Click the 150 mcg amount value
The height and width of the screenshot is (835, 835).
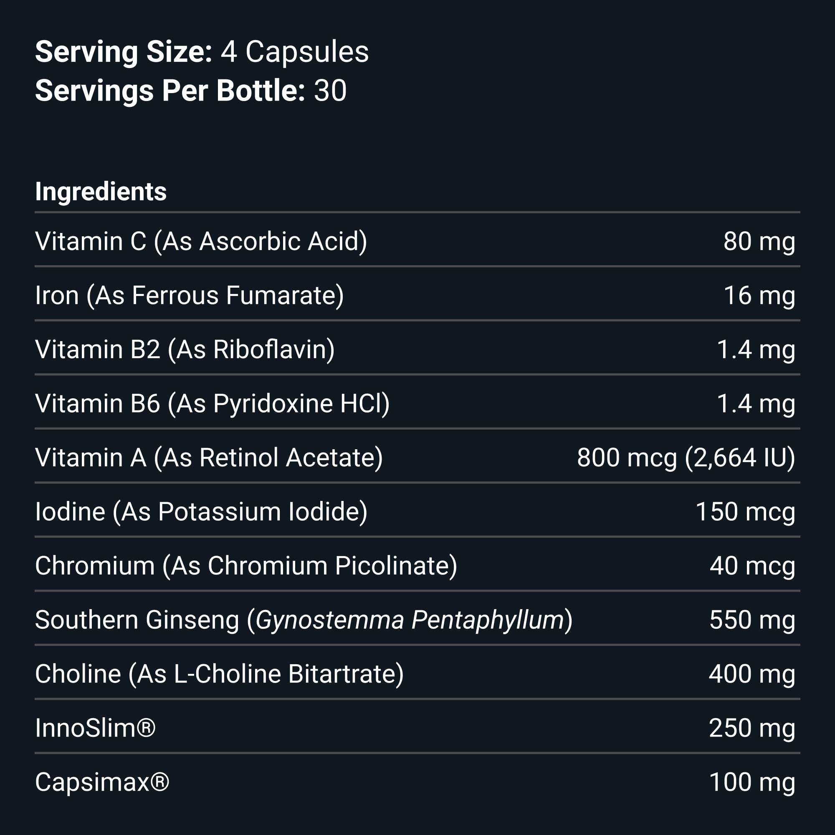point(745,512)
